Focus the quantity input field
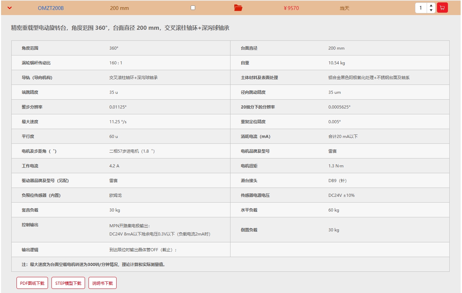The width and height of the screenshot is (462, 293). click(x=421, y=8)
